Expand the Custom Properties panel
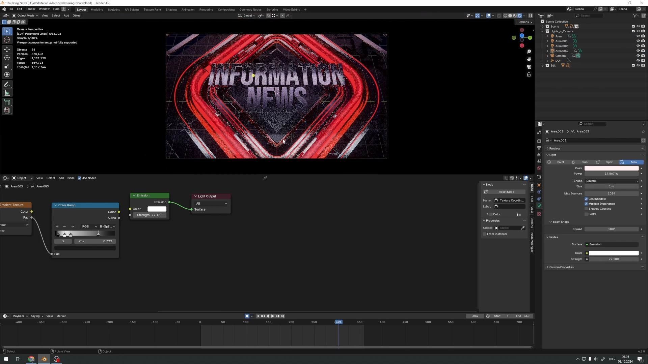 pyautogui.click(x=561, y=267)
